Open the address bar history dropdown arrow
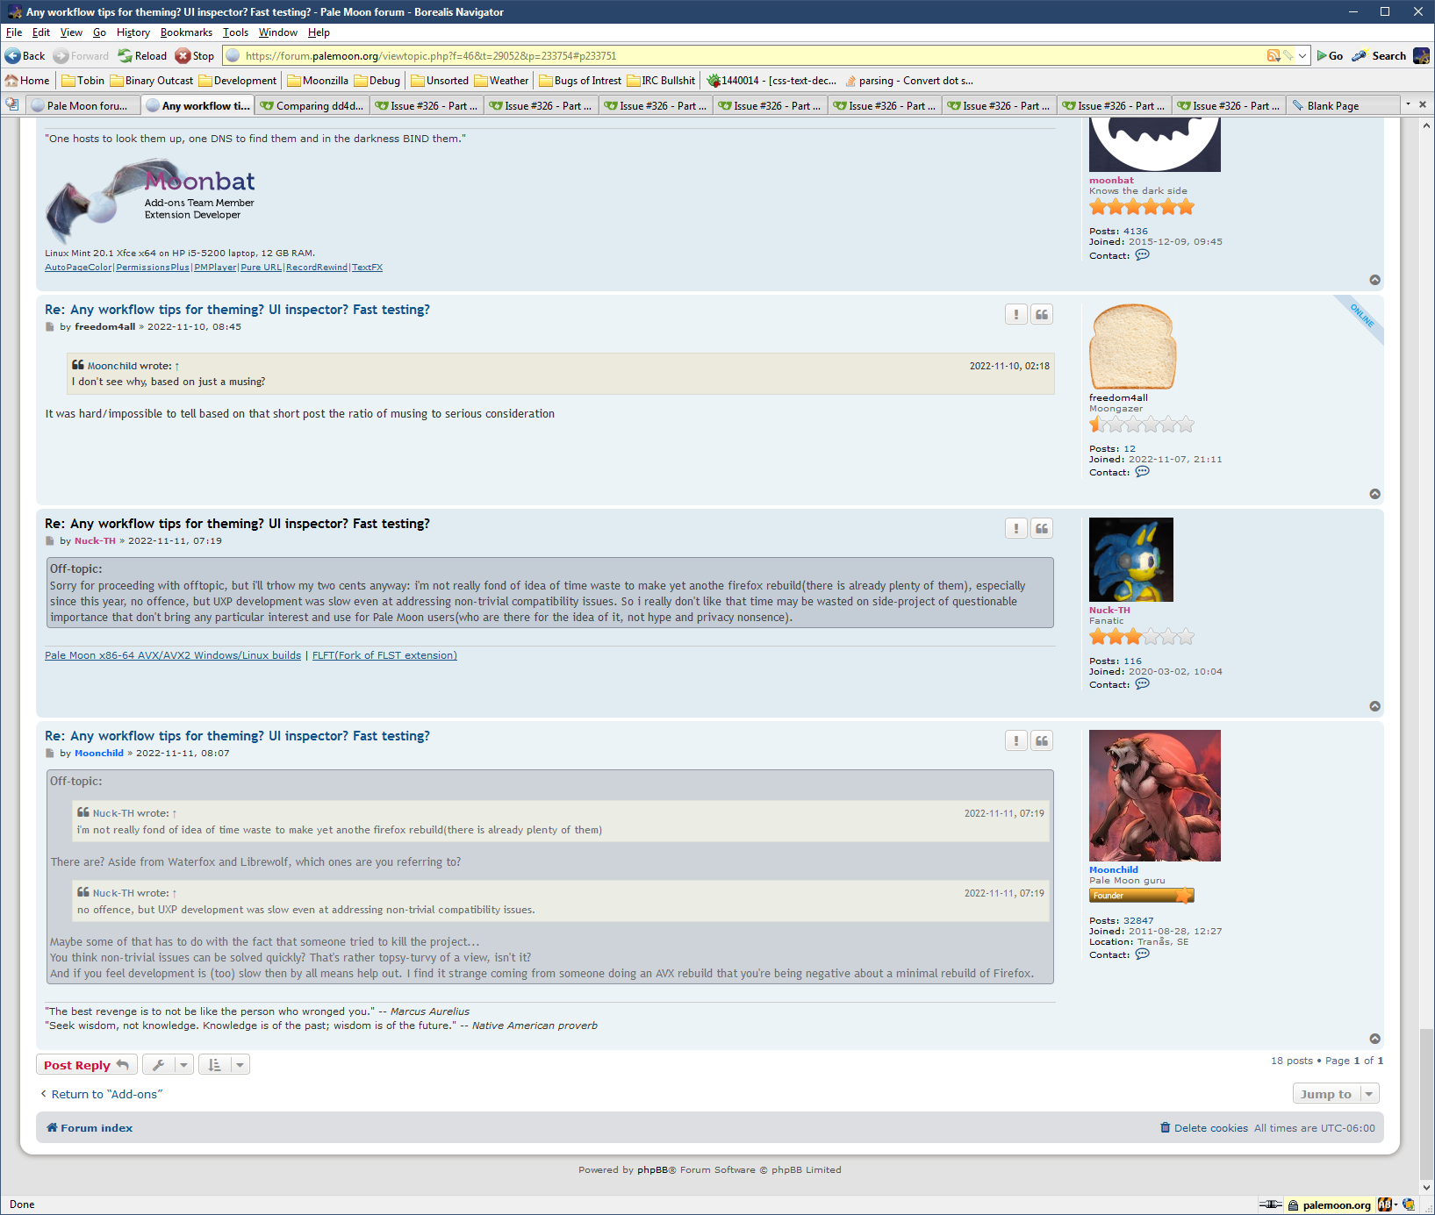The image size is (1435, 1215). [1302, 55]
